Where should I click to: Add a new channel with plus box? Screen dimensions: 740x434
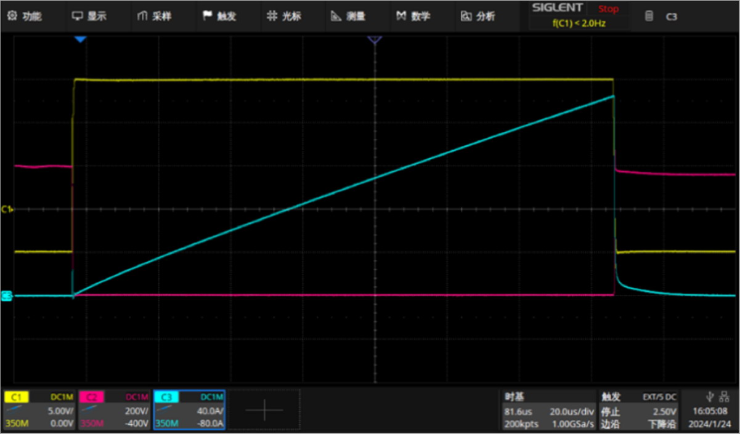point(264,411)
